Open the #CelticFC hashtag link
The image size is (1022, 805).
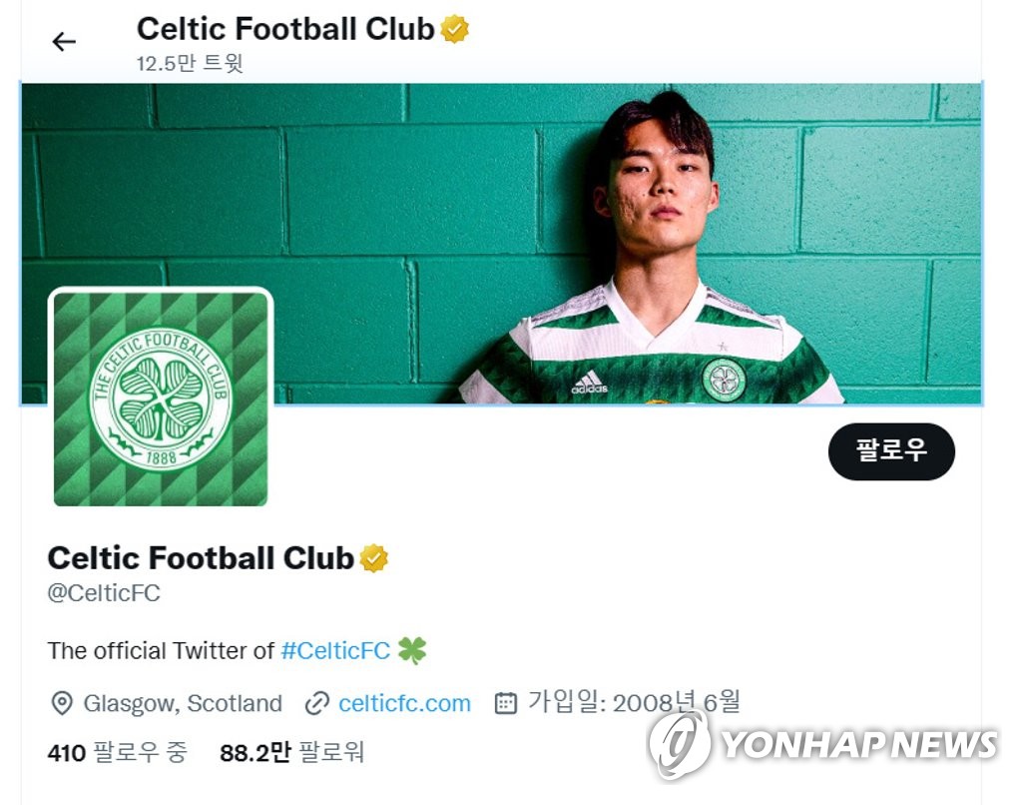[x=335, y=650]
